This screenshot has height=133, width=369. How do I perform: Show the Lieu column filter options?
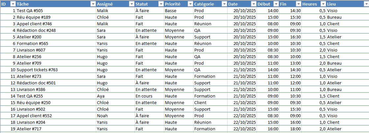pos(365,4)
